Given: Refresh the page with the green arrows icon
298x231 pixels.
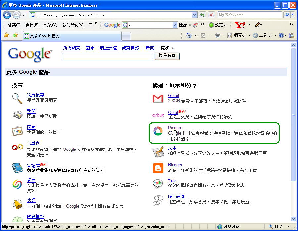Looking at the screenshot, I should (203, 15).
